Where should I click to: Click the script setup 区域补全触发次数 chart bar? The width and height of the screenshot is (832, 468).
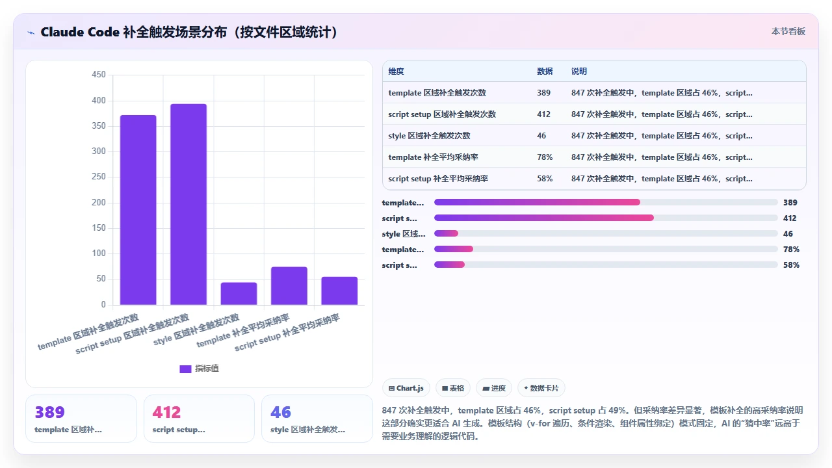(188, 204)
